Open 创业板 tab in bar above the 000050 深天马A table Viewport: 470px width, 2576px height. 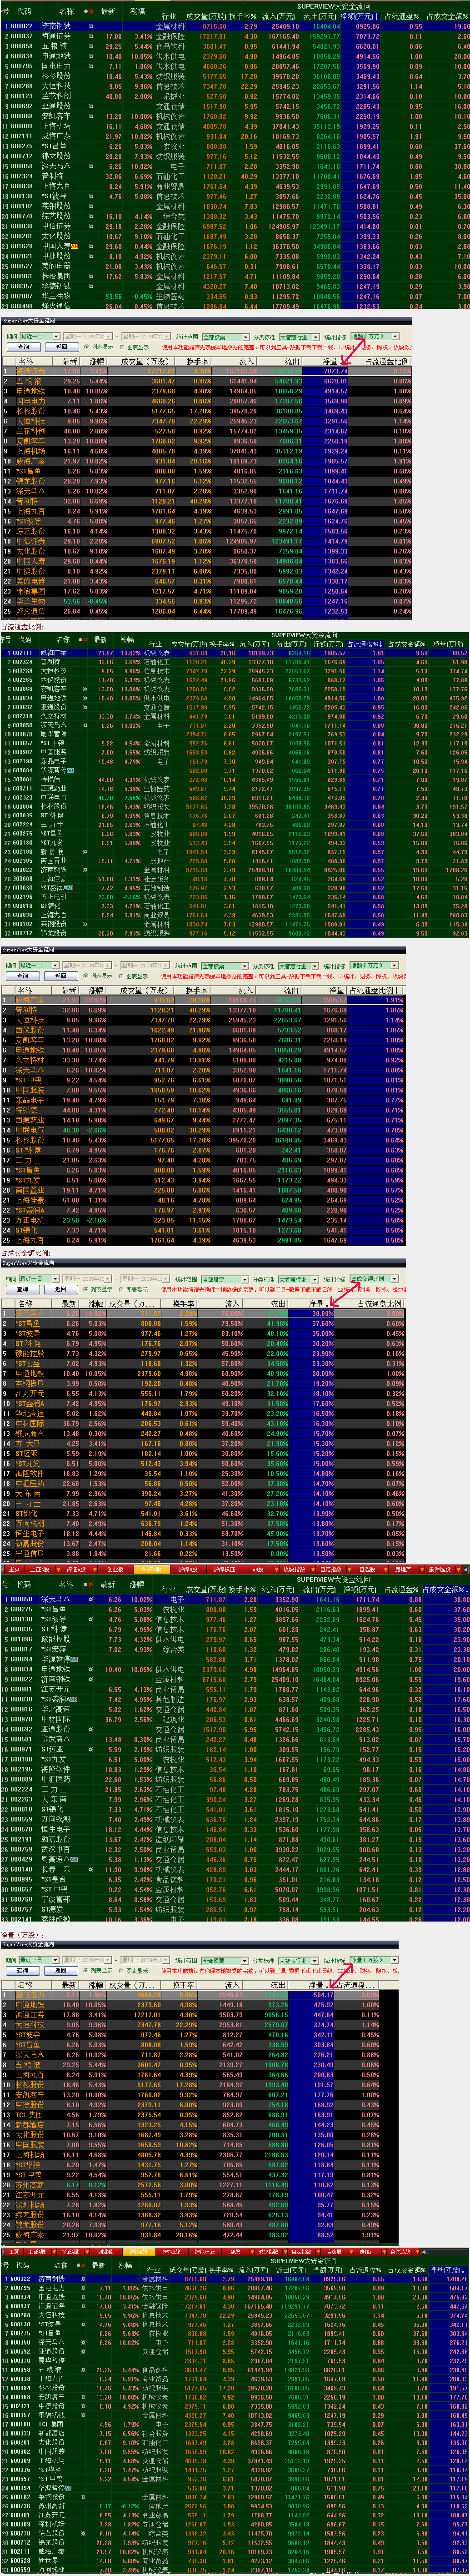pos(115,1569)
